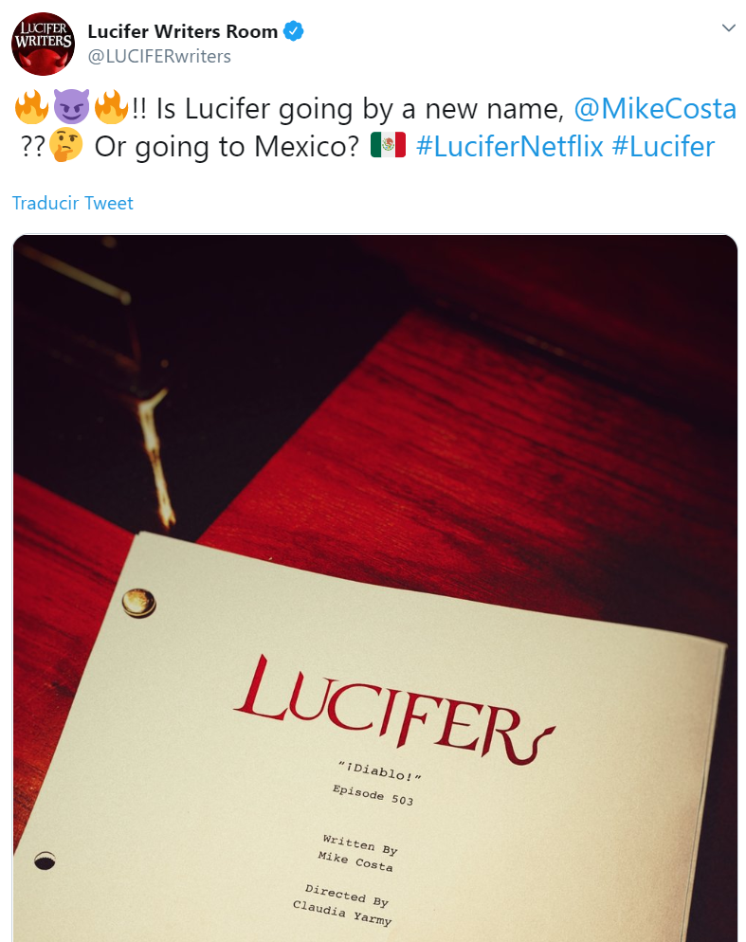Open the @MikeCosta mention
This screenshot has width=746, height=942.
(x=655, y=109)
